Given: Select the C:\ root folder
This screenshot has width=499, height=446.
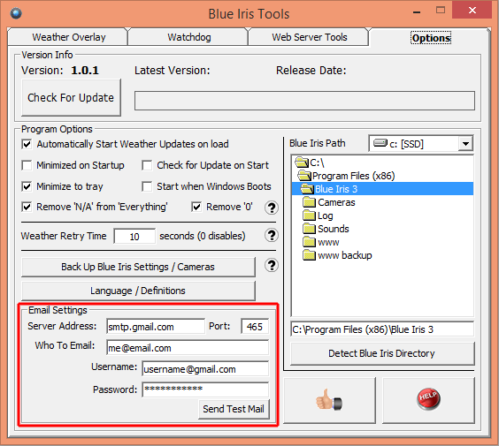Looking at the screenshot, I should click(x=310, y=163).
